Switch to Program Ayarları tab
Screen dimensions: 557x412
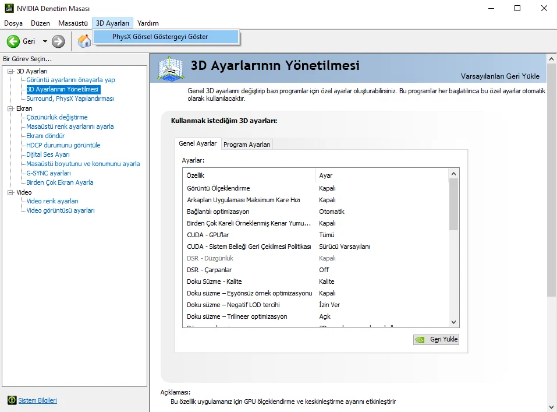click(x=247, y=145)
